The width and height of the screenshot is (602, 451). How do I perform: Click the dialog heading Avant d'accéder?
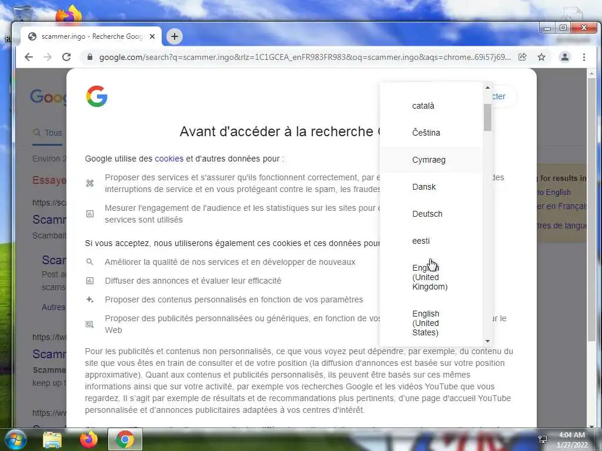(x=280, y=132)
